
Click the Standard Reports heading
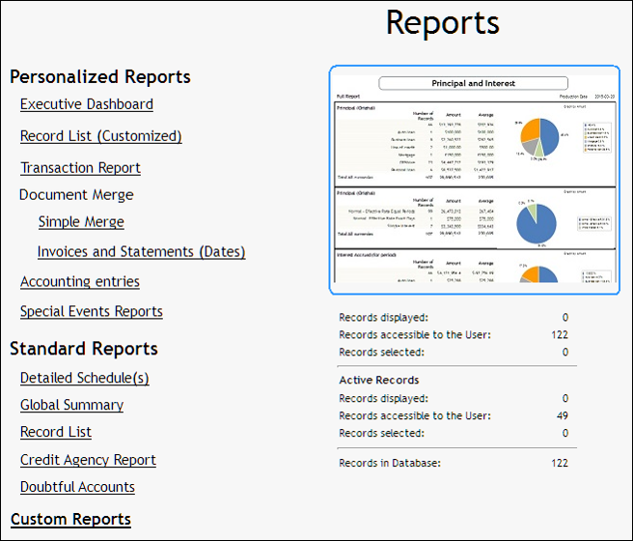pyautogui.click(x=84, y=349)
